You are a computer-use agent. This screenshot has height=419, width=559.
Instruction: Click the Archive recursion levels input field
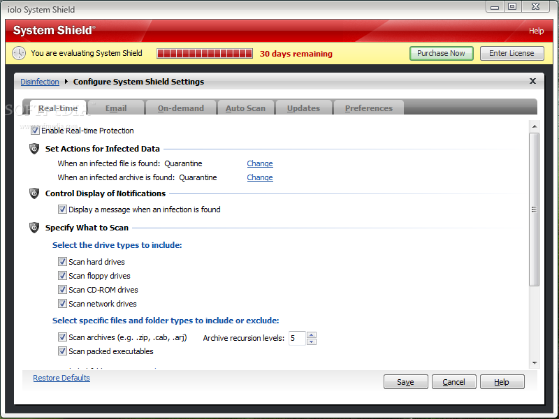(x=297, y=338)
